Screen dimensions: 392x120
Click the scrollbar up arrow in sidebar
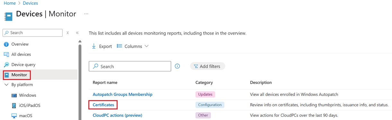point(80,41)
